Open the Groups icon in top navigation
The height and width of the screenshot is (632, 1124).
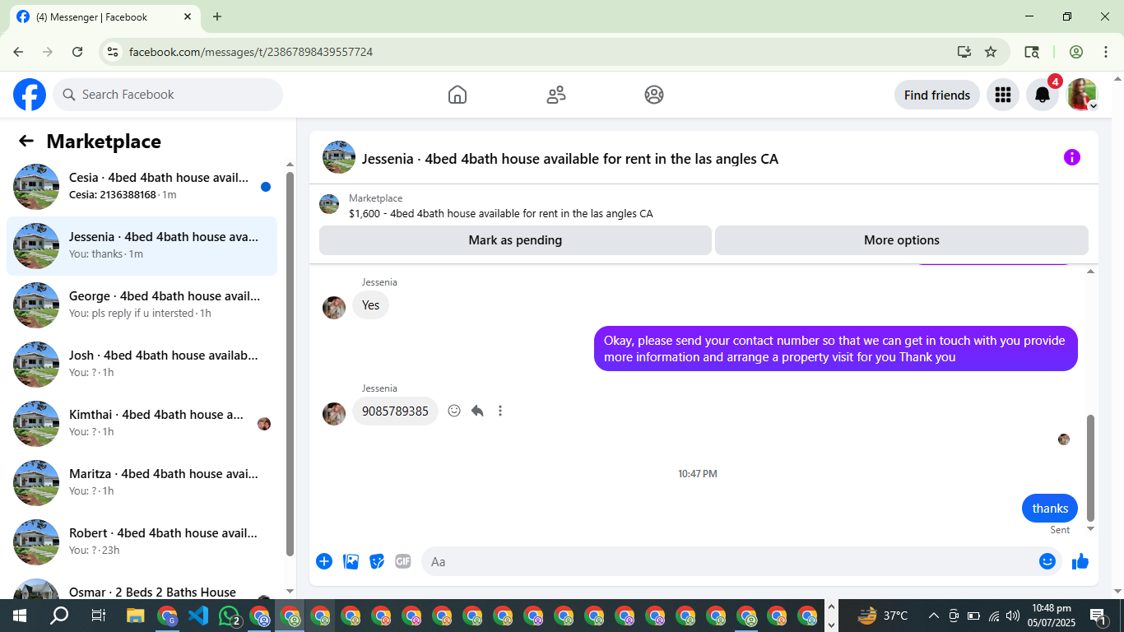654,95
